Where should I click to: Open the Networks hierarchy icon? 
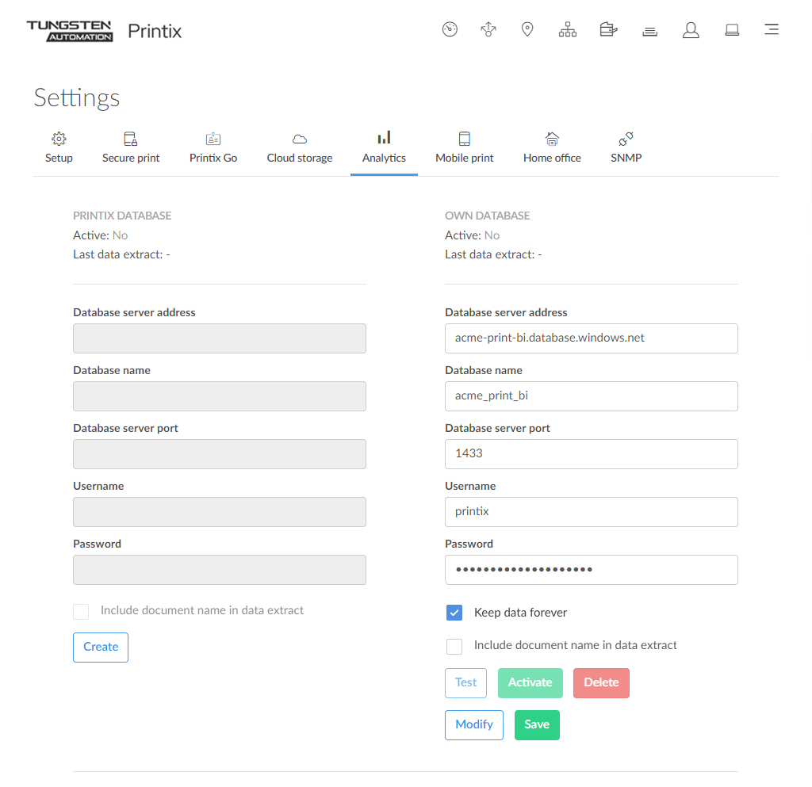point(568,30)
